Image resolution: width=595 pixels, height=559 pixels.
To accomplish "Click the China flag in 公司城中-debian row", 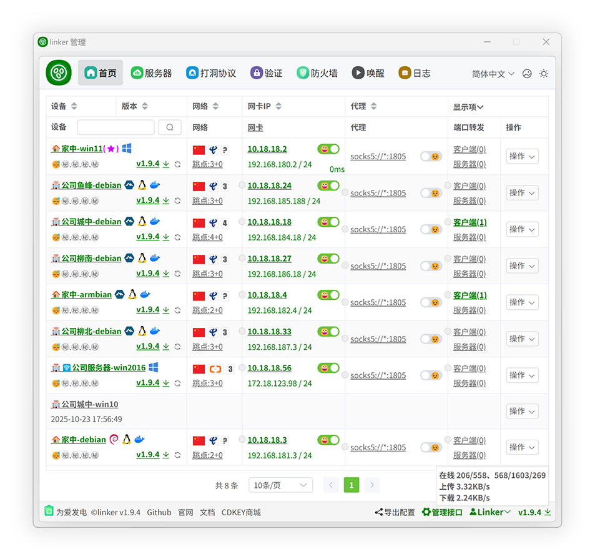I will [199, 222].
